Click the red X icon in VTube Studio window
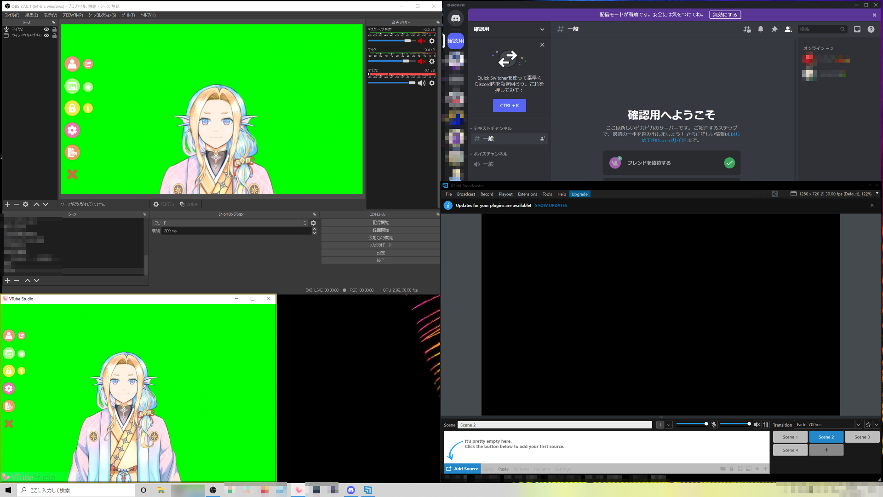The width and height of the screenshot is (883, 497). (9, 424)
